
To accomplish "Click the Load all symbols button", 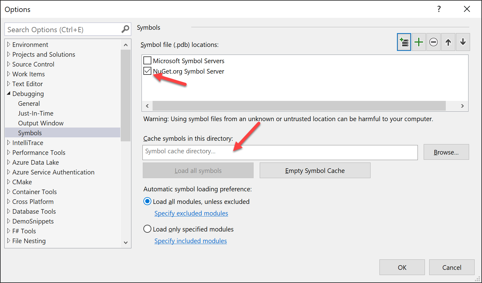I will pos(198,170).
